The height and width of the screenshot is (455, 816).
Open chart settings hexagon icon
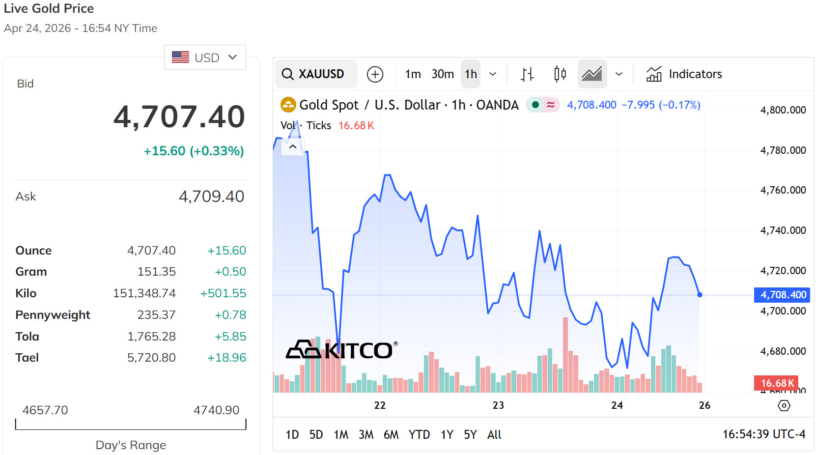point(784,405)
